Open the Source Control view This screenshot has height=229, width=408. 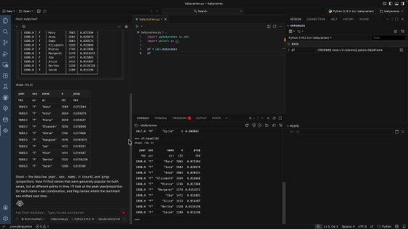click(5, 43)
